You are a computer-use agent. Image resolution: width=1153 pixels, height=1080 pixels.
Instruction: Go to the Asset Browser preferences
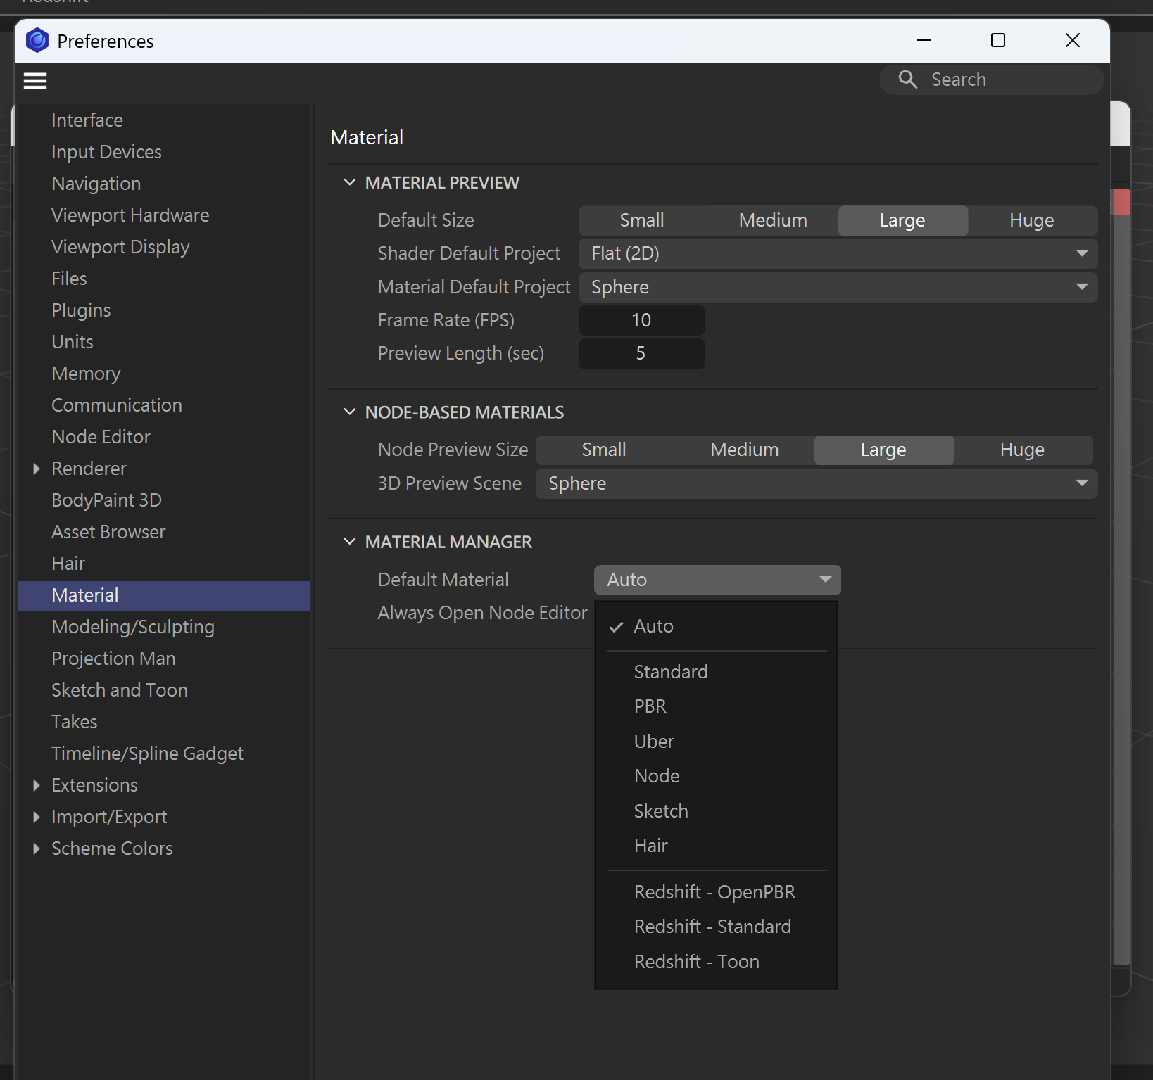(x=108, y=532)
